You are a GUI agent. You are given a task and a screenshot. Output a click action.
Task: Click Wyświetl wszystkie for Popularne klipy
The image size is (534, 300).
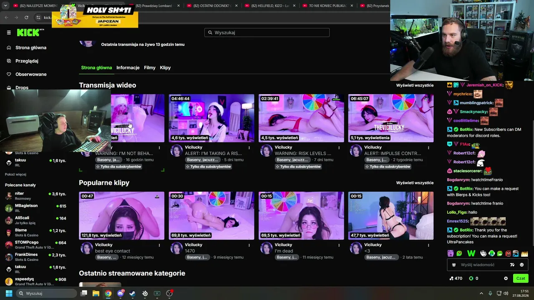[415, 183]
